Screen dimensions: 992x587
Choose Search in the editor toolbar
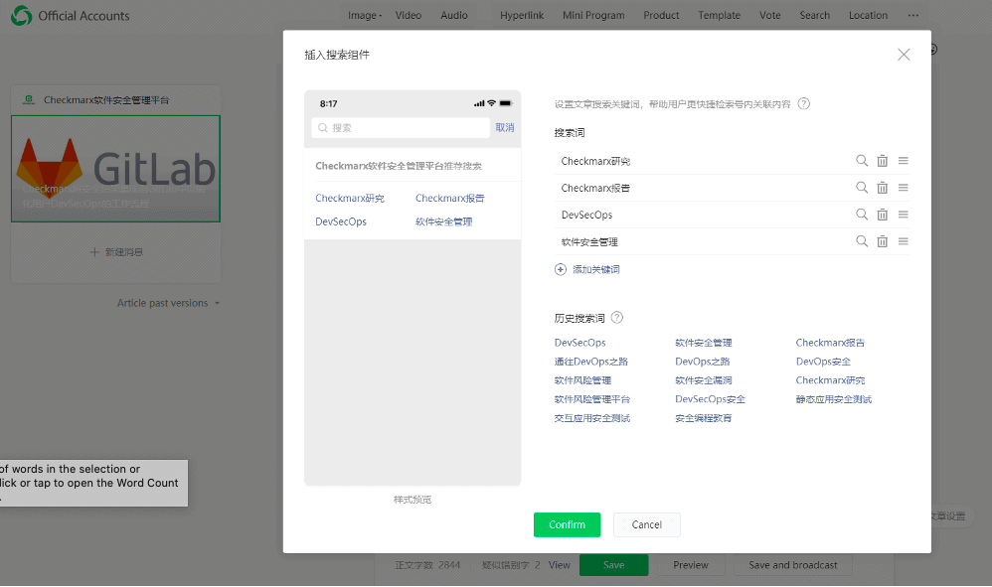pos(815,15)
